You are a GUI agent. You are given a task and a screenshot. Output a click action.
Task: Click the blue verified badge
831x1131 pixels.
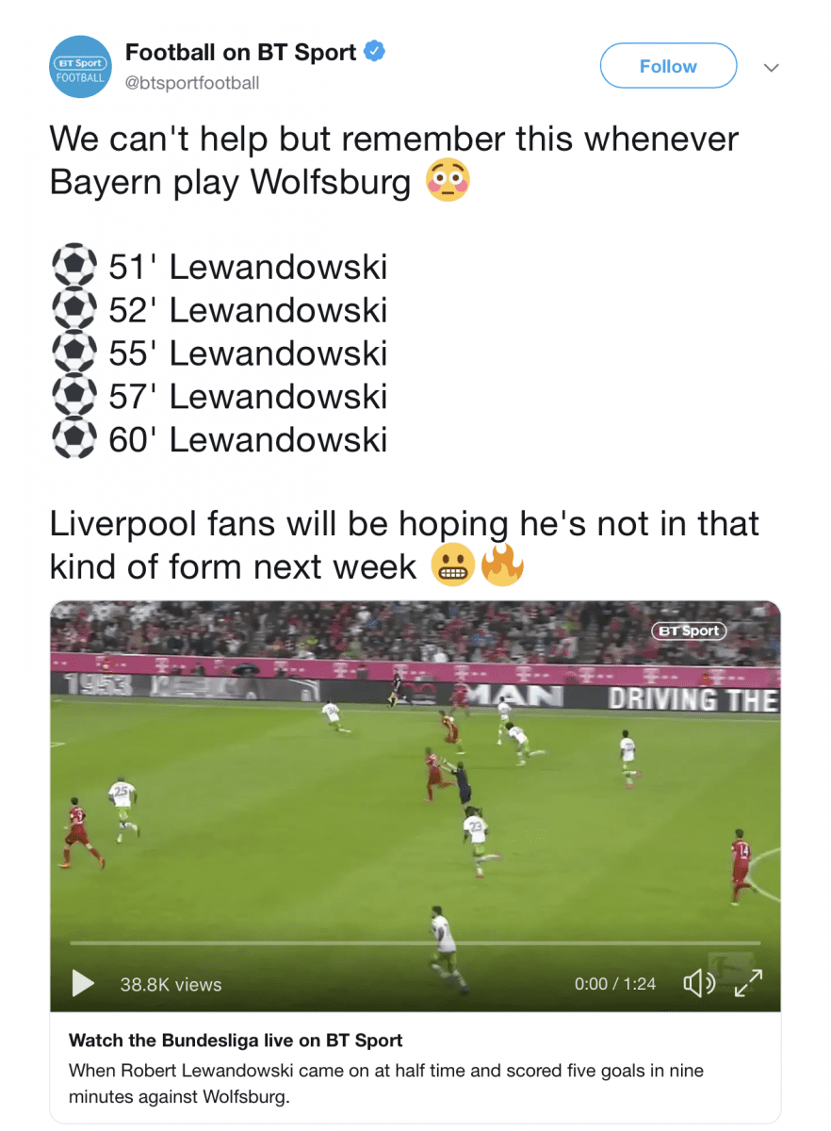click(374, 50)
